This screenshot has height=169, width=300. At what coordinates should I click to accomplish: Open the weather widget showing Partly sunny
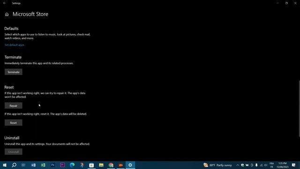tap(217, 165)
